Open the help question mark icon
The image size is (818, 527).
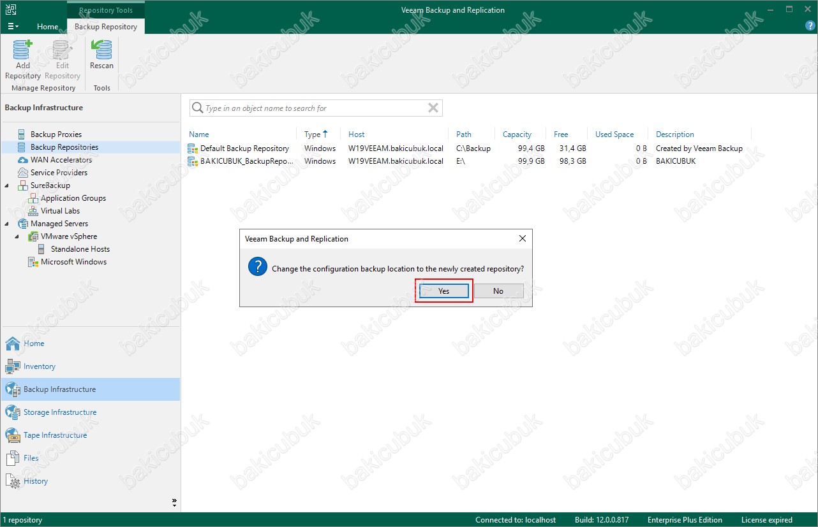pos(810,26)
